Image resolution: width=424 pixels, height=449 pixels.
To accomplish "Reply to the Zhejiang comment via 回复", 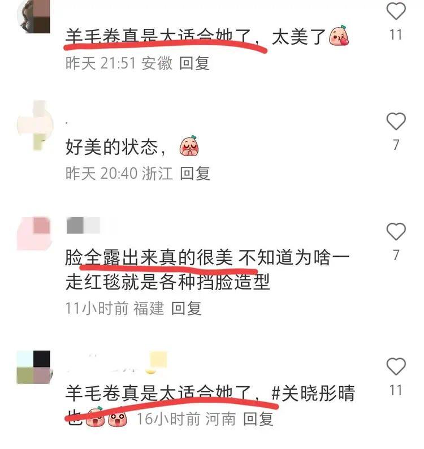I will [x=195, y=173].
